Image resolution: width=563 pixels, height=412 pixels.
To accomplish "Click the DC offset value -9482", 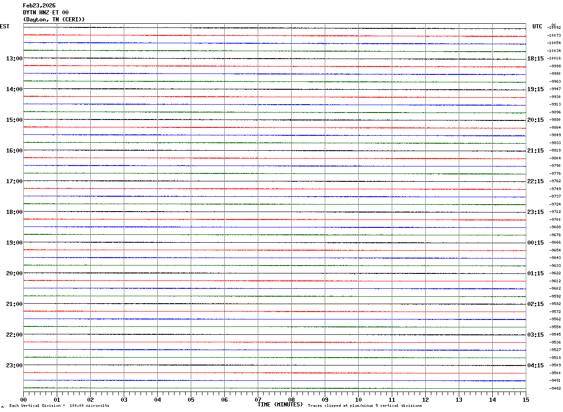I will coord(555,388).
